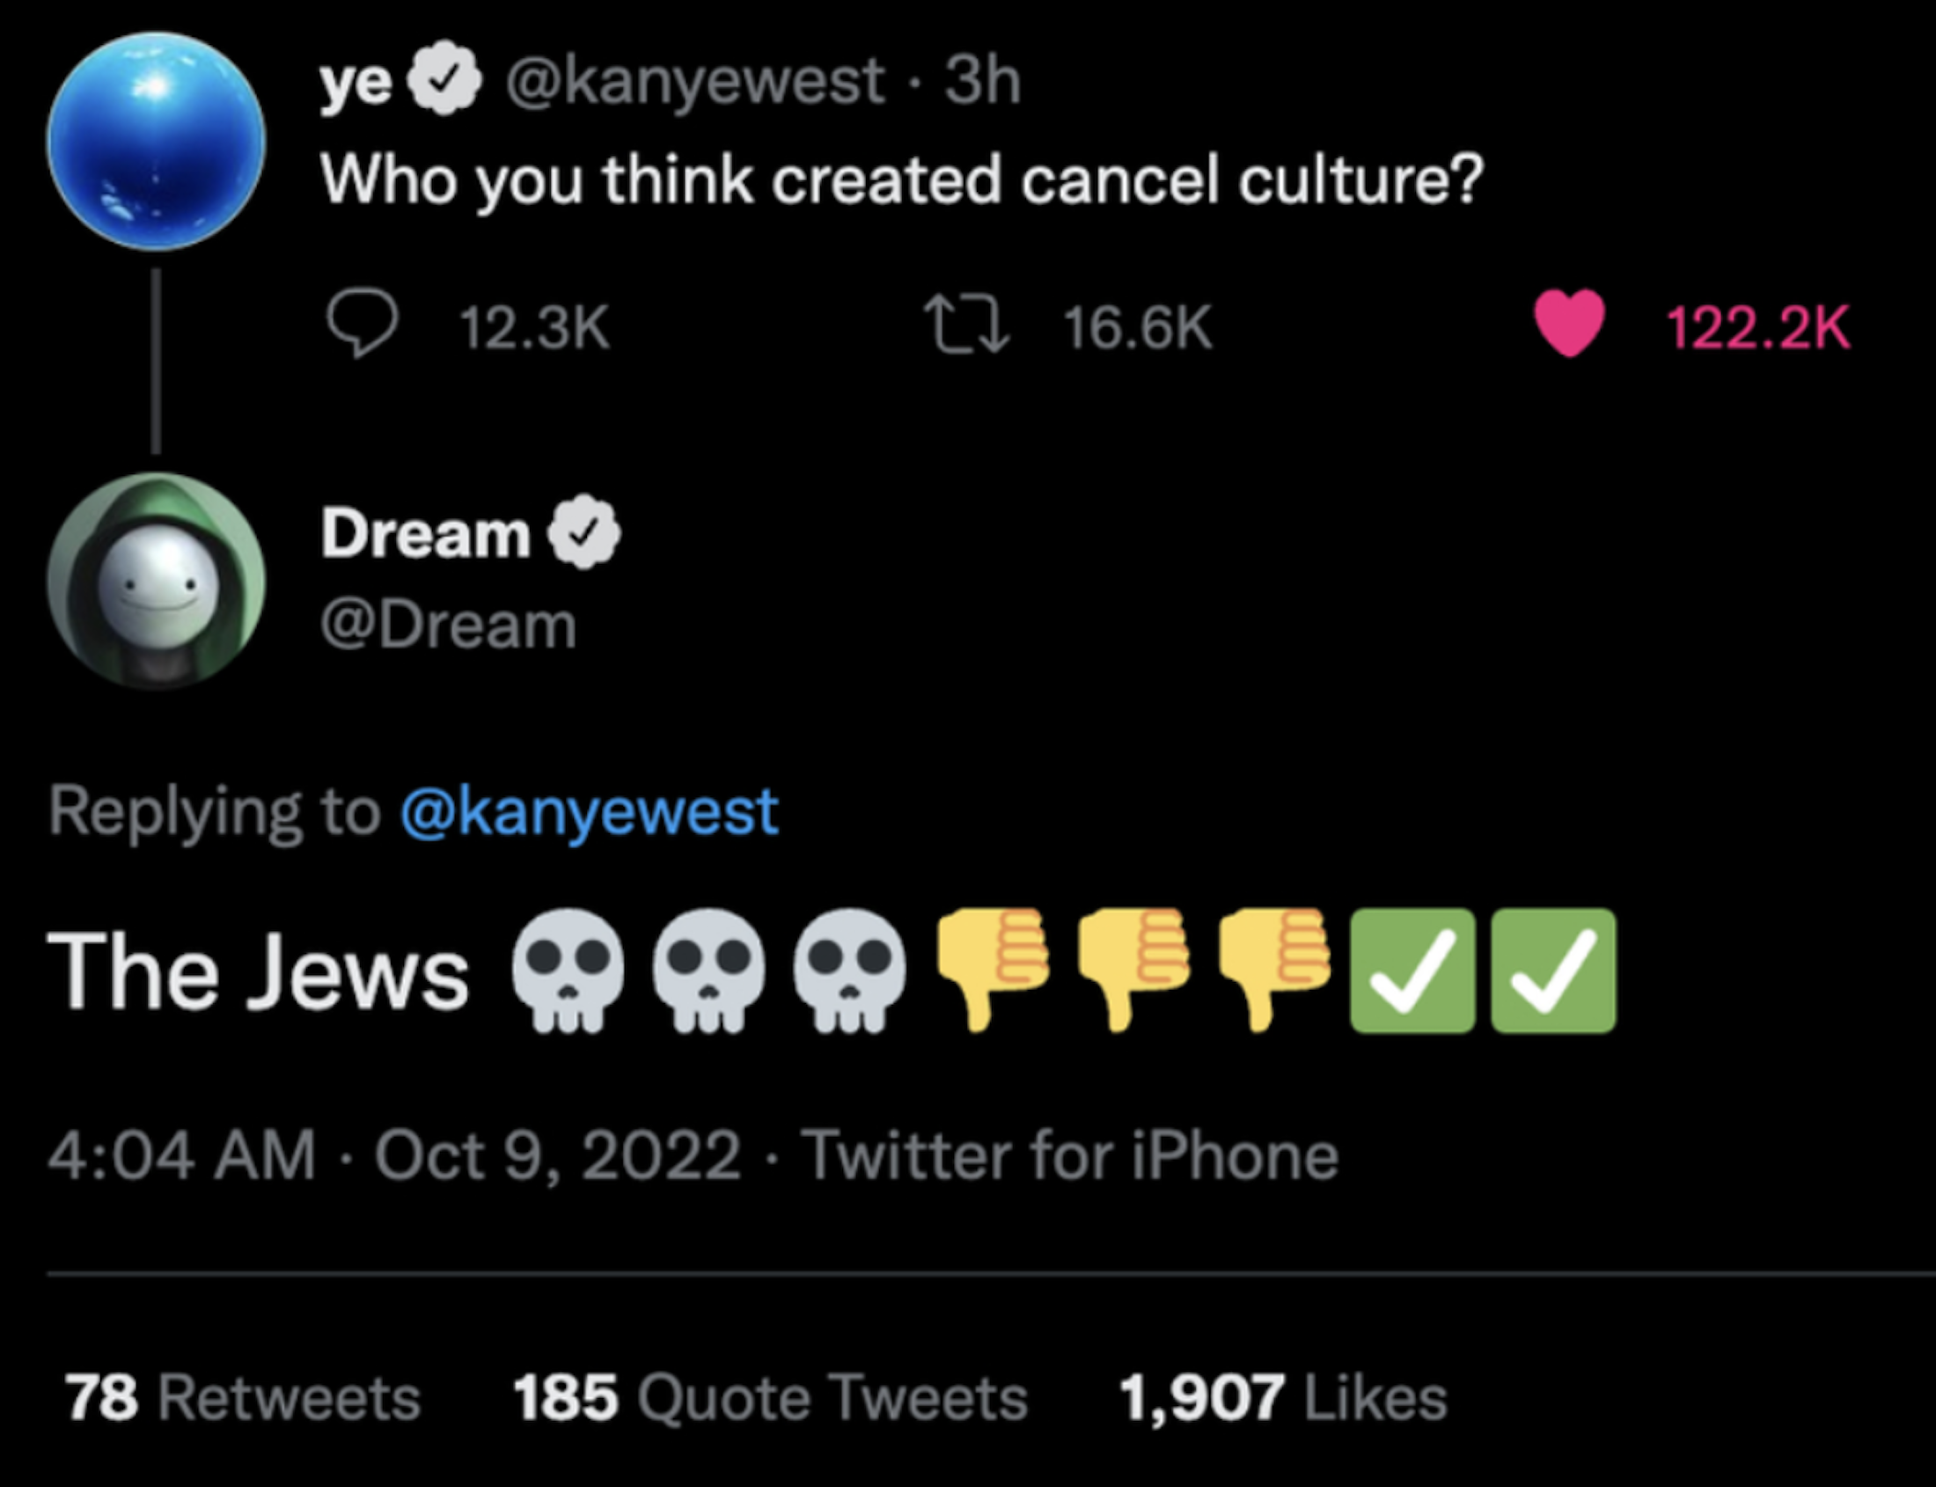Click the reply speech bubble icon
Image resolution: width=1936 pixels, height=1487 pixels.
(361, 324)
